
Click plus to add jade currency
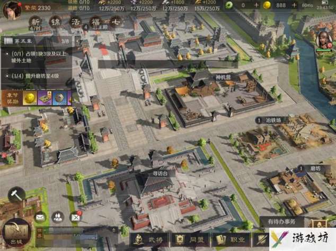[x=257, y=5]
